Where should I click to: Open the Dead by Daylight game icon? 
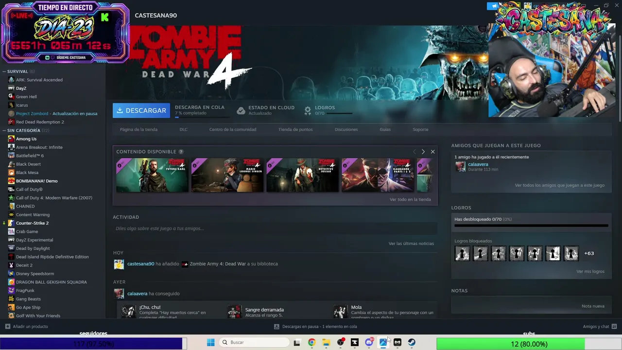pos(11,248)
